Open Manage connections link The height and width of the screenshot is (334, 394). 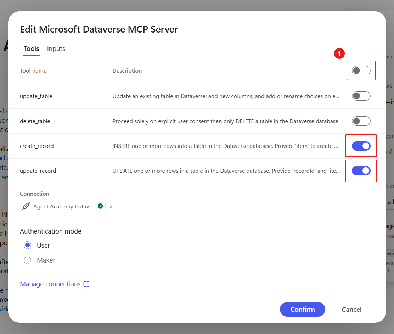pyautogui.click(x=50, y=284)
